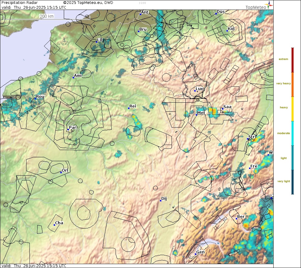
Task: Click the 'light' legend label
Action: pyautogui.click(x=284, y=158)
